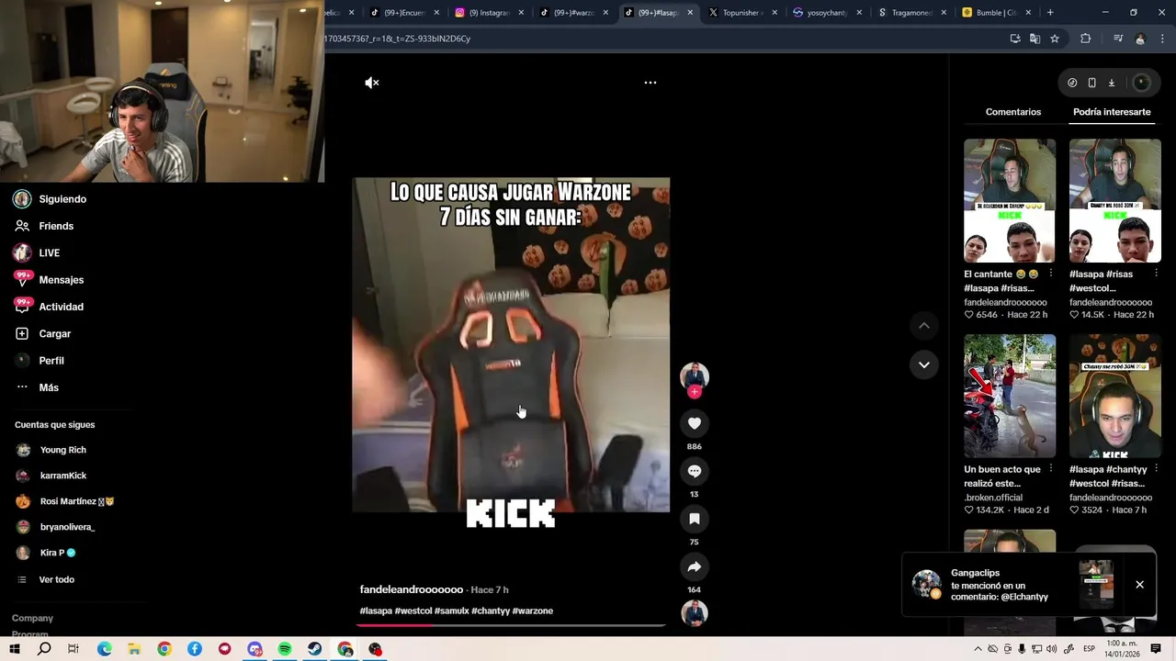Open the 'Un buen acto' video thumbnail
1176x661 pixels.
pyautogui.click(x=1010, y=396)
